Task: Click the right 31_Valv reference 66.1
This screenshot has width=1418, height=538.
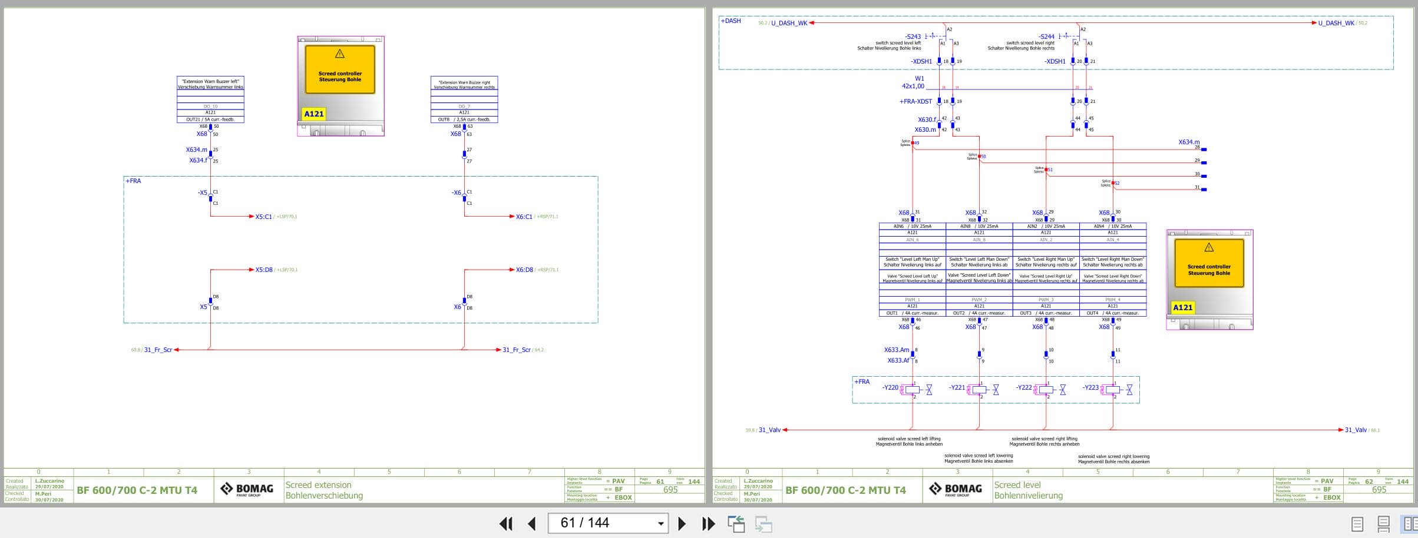Action: click(1361, 430)
